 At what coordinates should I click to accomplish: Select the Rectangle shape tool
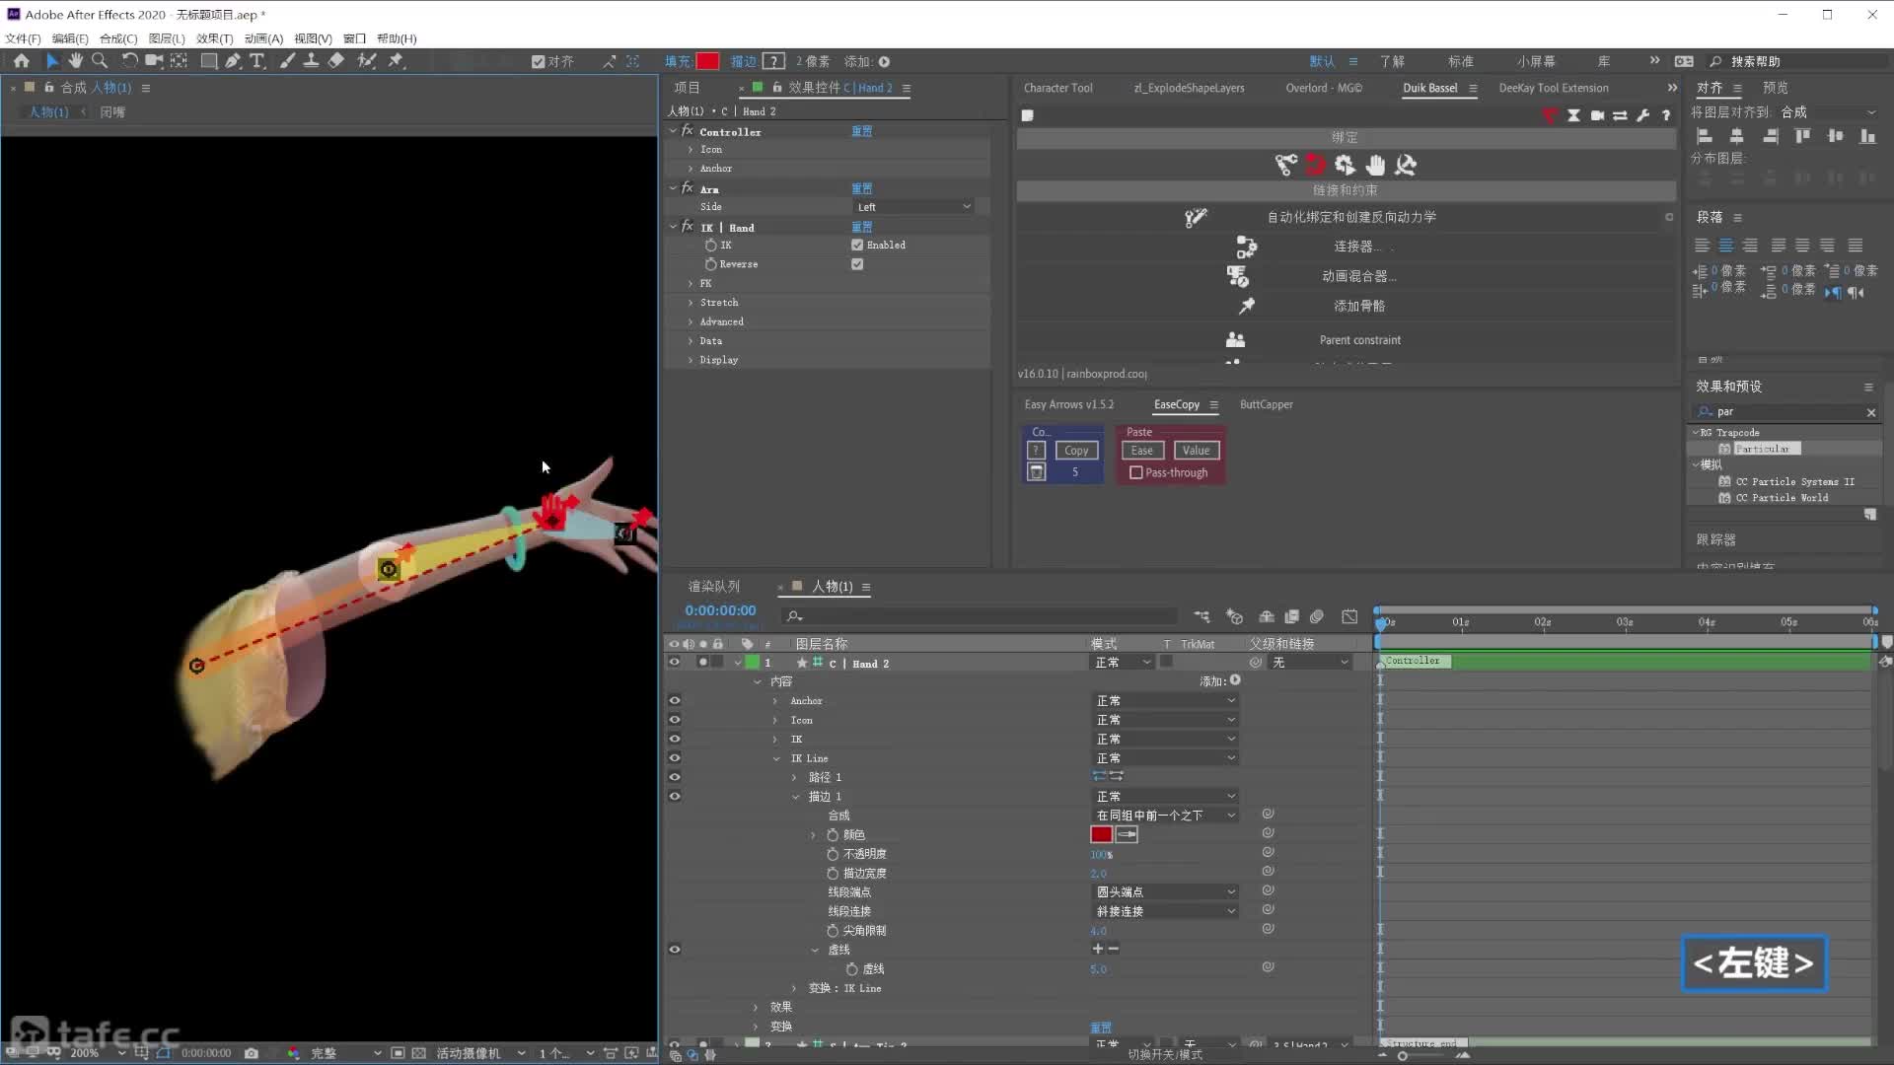point(209,61)
